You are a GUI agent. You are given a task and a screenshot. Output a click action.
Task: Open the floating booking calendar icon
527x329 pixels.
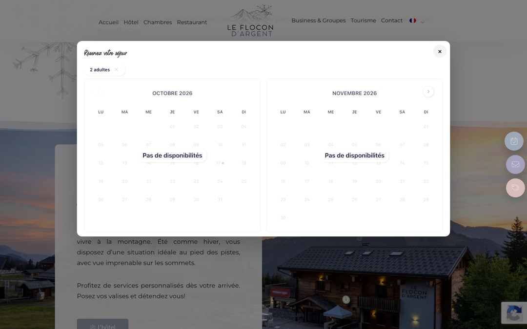[x=514, y=141]
